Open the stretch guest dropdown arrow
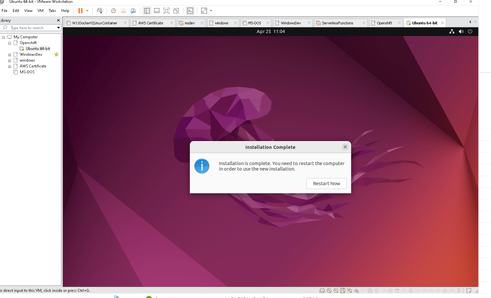The image size is (491, 298). [x=211, y=11]
